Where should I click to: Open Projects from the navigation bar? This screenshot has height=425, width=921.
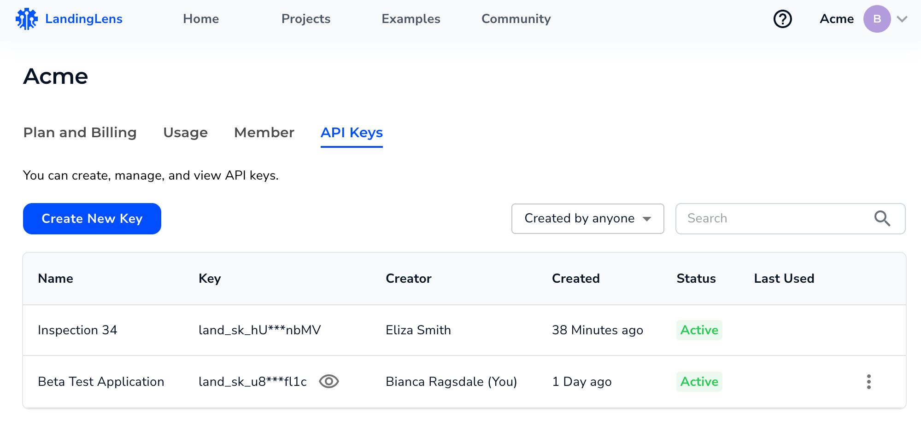[x=306, y=19]
